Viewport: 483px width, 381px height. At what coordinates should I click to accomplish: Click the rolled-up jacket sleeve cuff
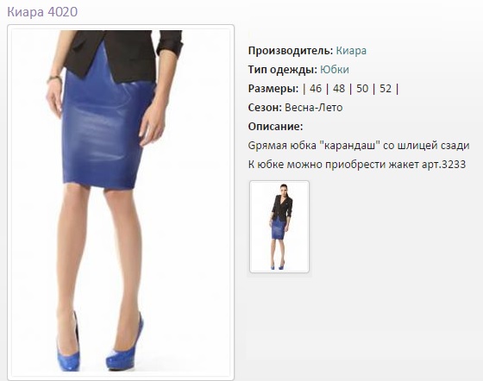169,47
